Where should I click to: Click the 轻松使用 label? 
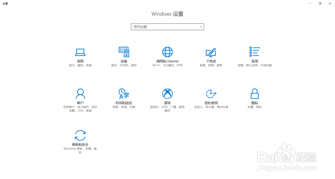pos(211,103)
